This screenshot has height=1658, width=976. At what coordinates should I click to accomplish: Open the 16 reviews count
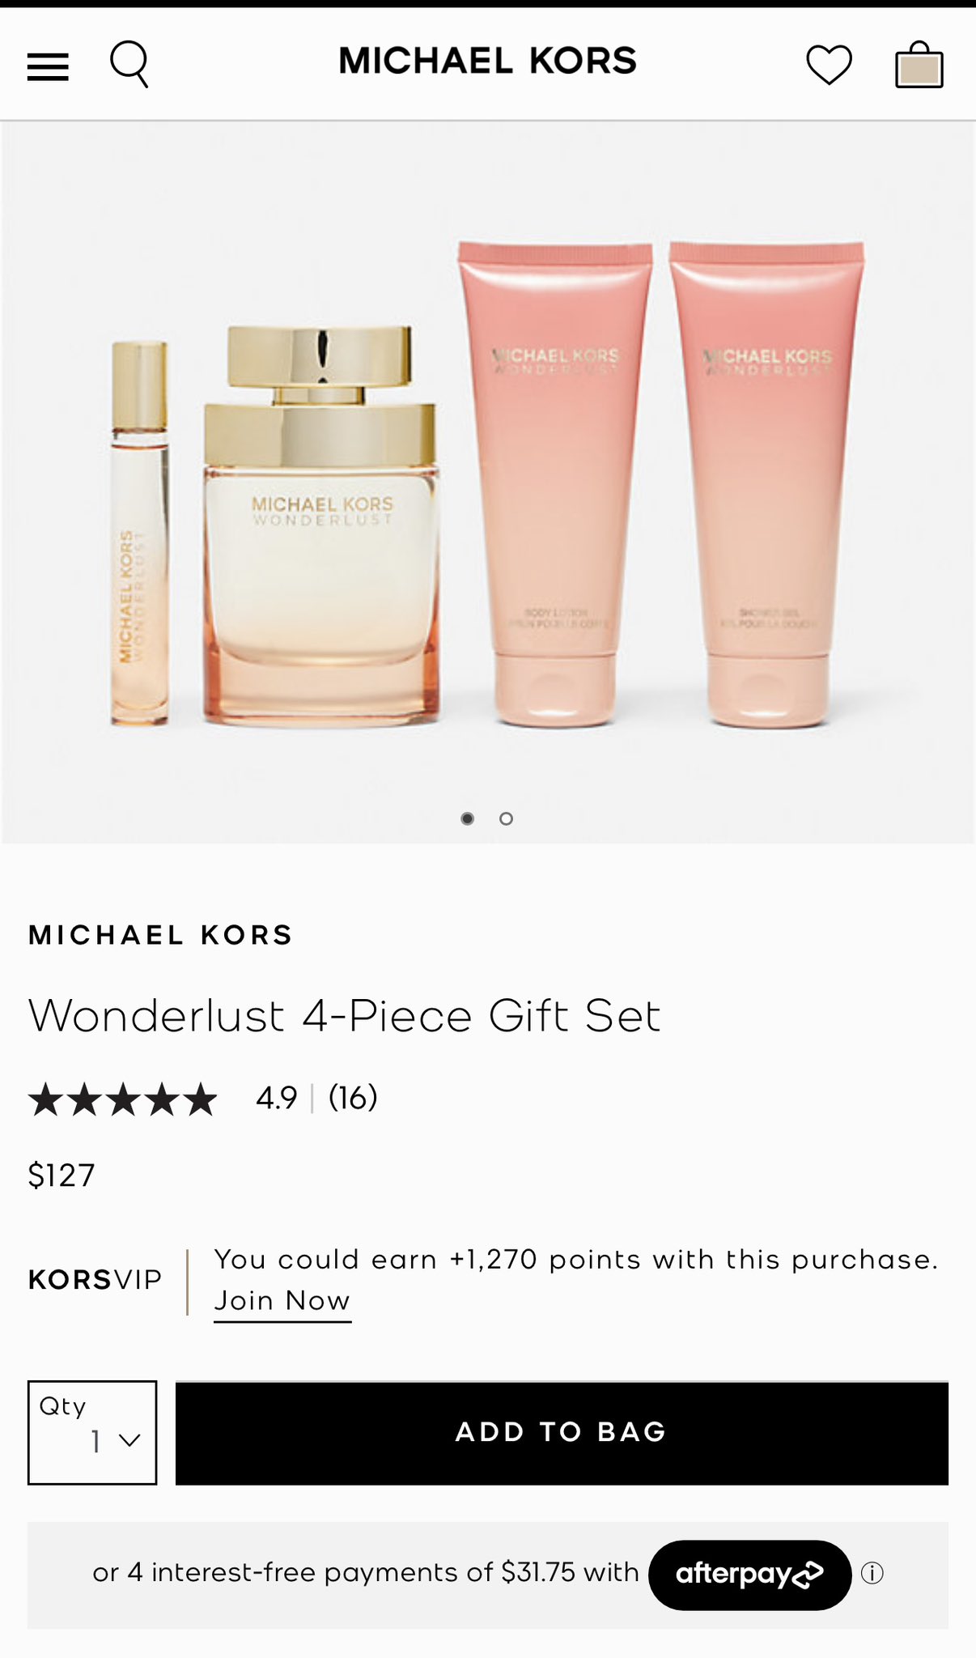353,1098
